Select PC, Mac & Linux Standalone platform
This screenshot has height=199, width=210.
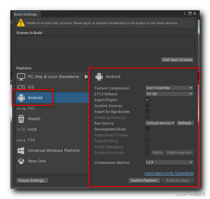(x=53, y=76)
